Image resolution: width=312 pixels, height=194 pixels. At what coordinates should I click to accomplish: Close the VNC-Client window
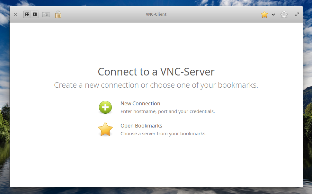coord(15,14)
